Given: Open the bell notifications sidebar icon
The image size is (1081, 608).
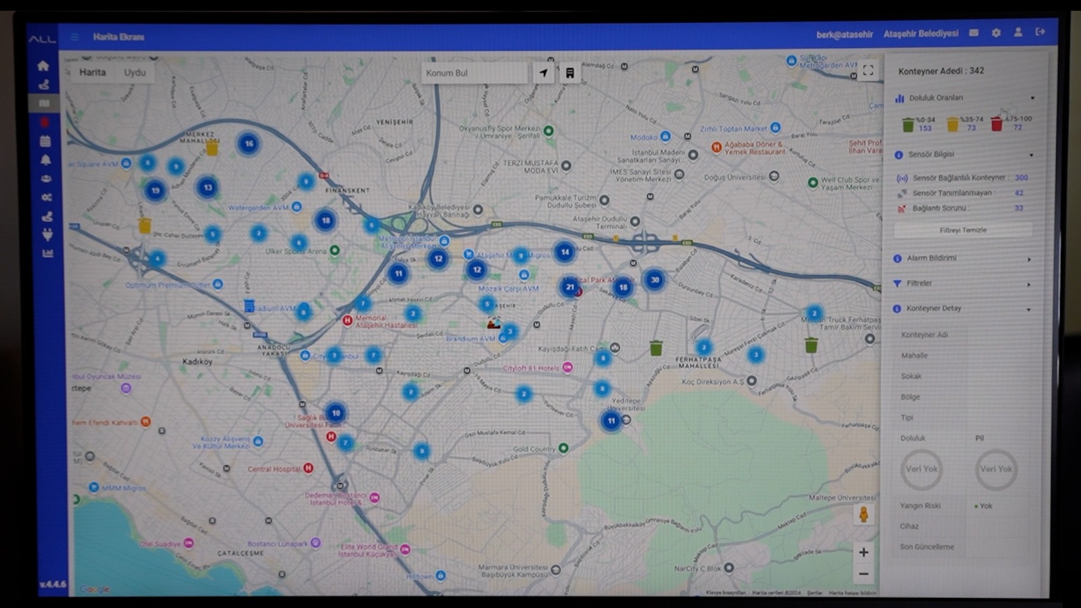Looking at the screenshot, I should (45, 160).
